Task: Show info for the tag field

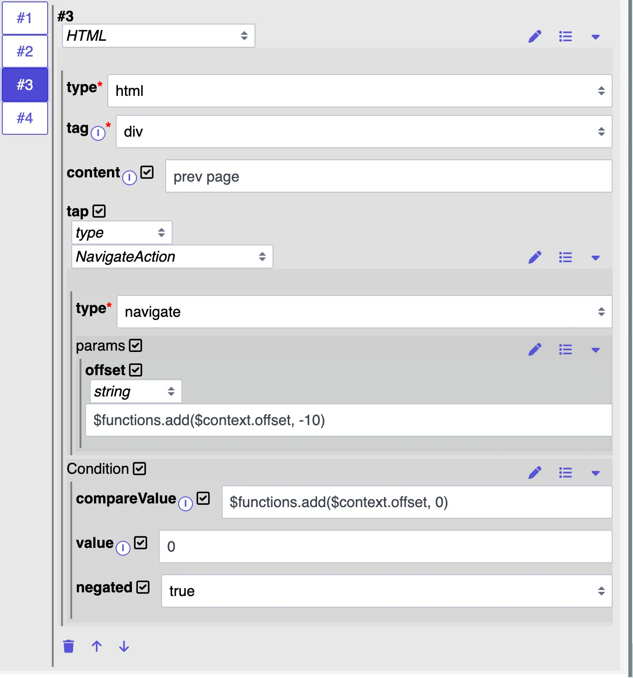Action: (98, 133)
